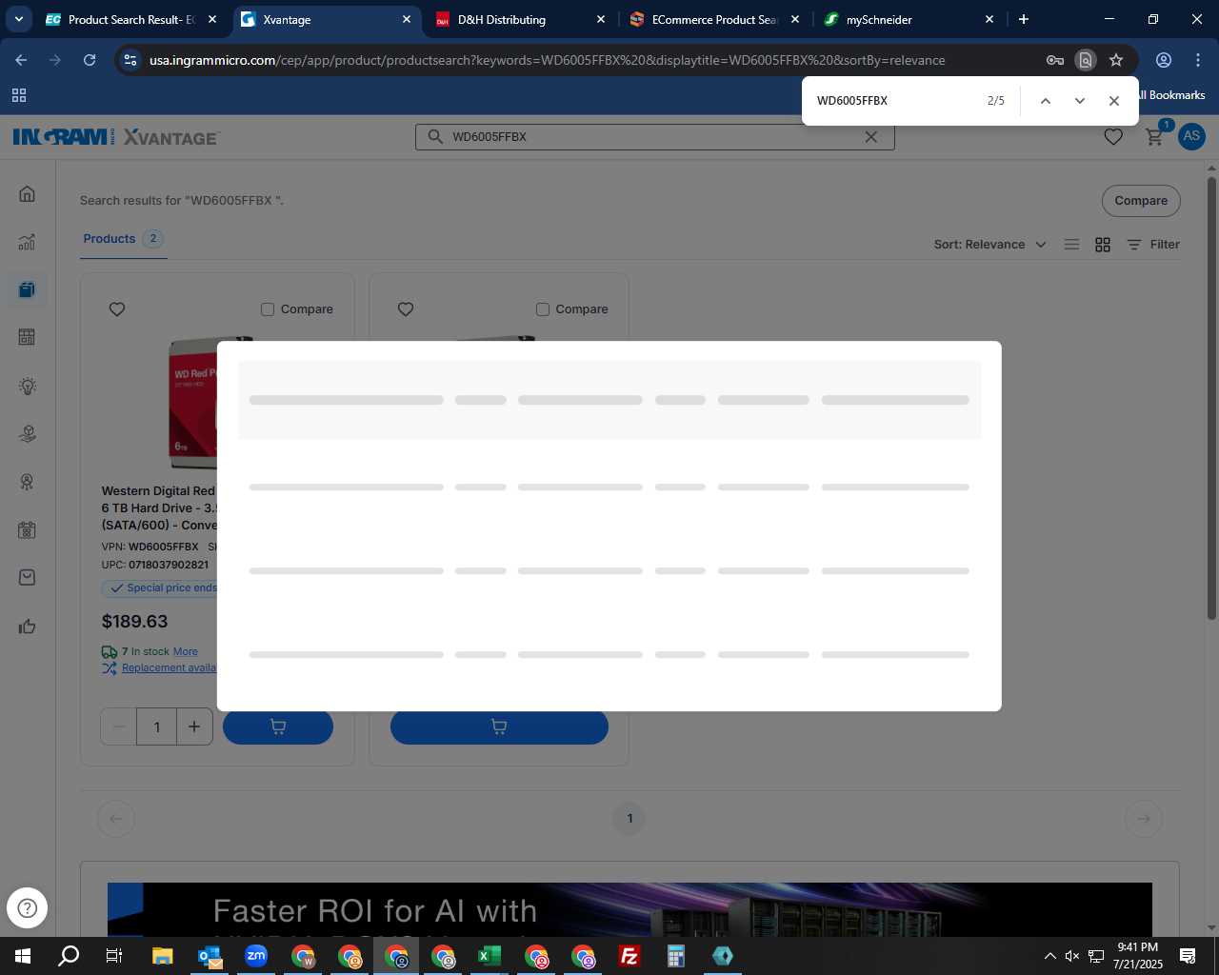Tick Compare checkbox on second product card
This screenshot has height=975, width=1219.
pyautogui.click(x=543, y=309)
